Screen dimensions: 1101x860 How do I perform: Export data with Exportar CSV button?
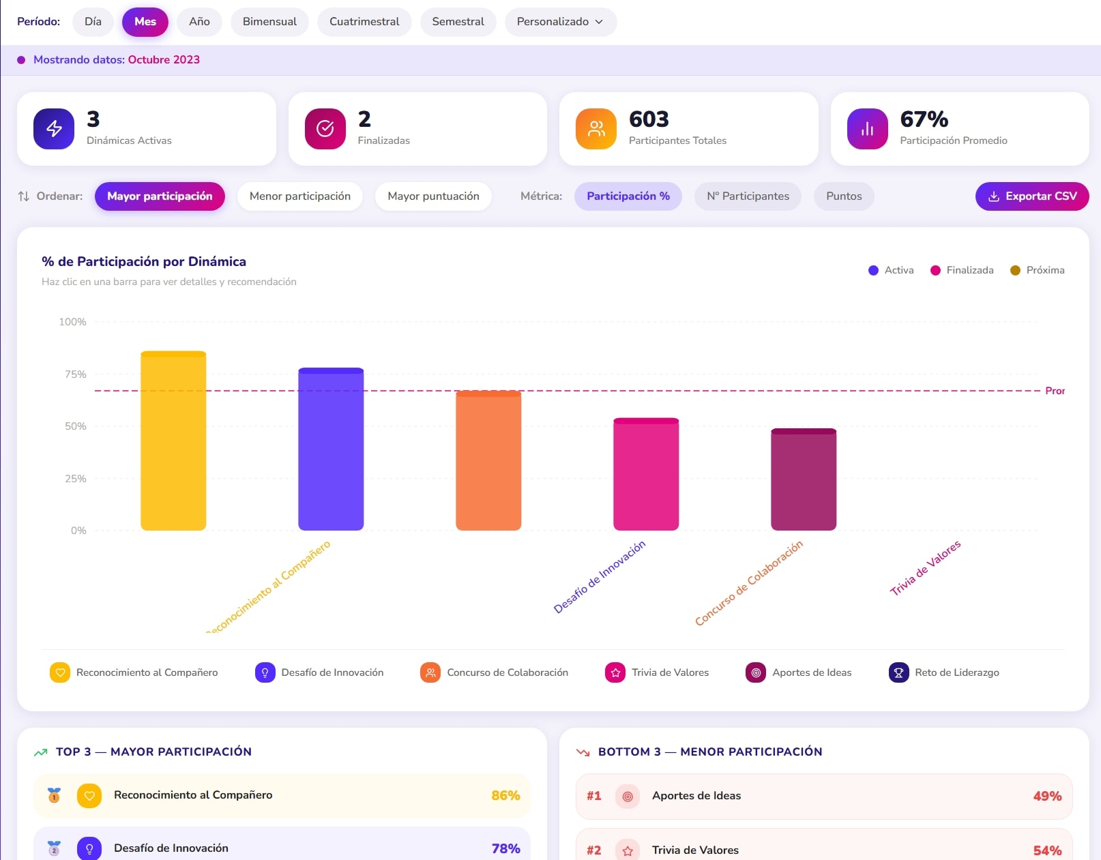tap(1032, 196)
